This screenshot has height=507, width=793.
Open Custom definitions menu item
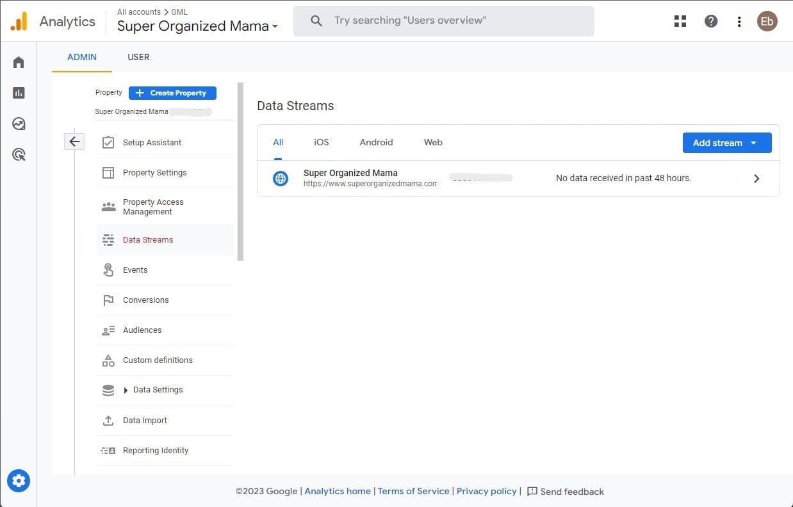(165, 360)
